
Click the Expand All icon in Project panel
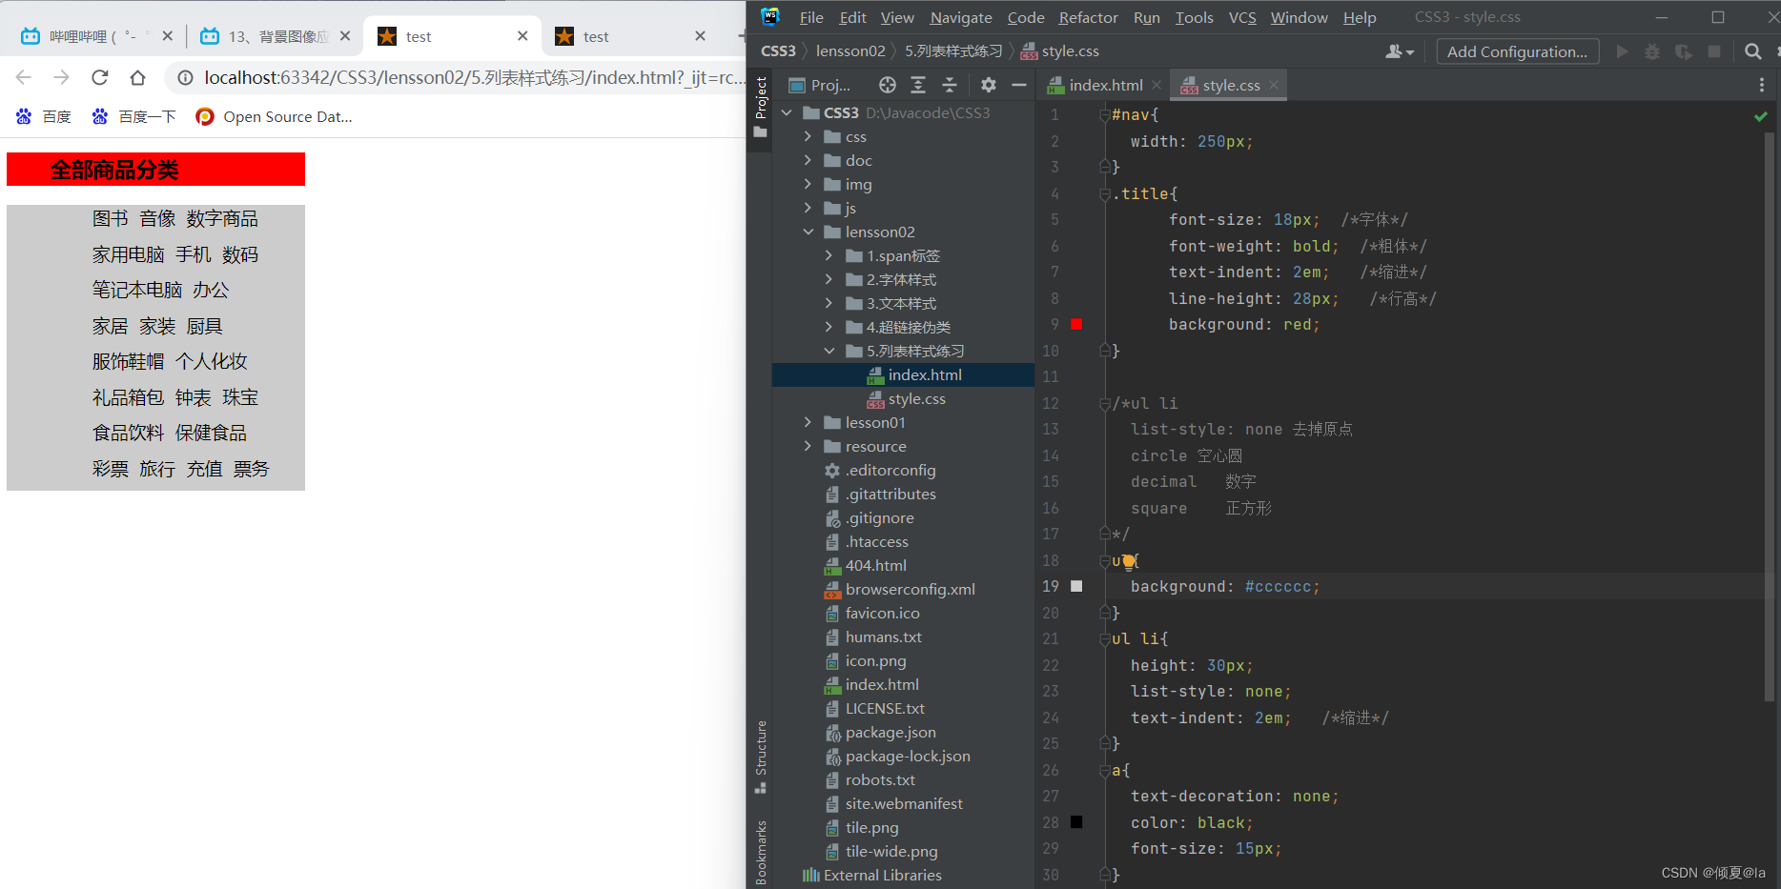pyautogui.click(x=917, y=85)
